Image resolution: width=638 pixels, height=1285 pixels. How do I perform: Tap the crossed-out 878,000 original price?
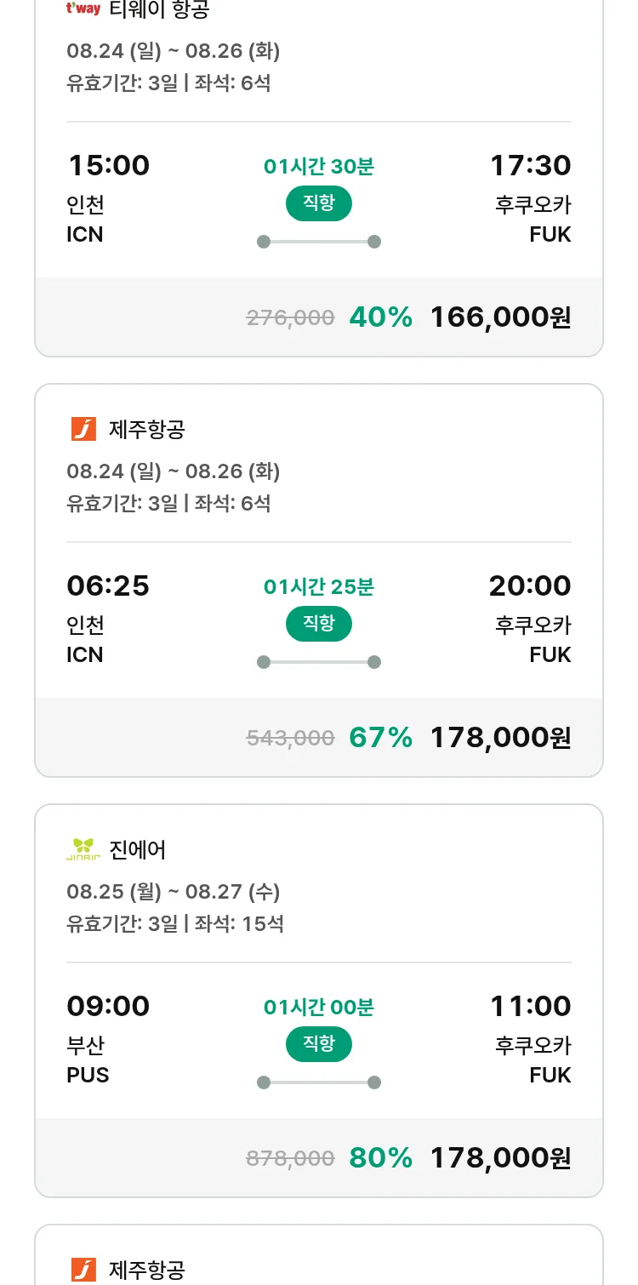pyautogui.click(x=290, y=1159)
